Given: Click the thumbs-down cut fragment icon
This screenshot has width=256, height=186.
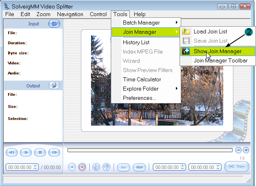Looking at the screenshot, I should point(106,167).
